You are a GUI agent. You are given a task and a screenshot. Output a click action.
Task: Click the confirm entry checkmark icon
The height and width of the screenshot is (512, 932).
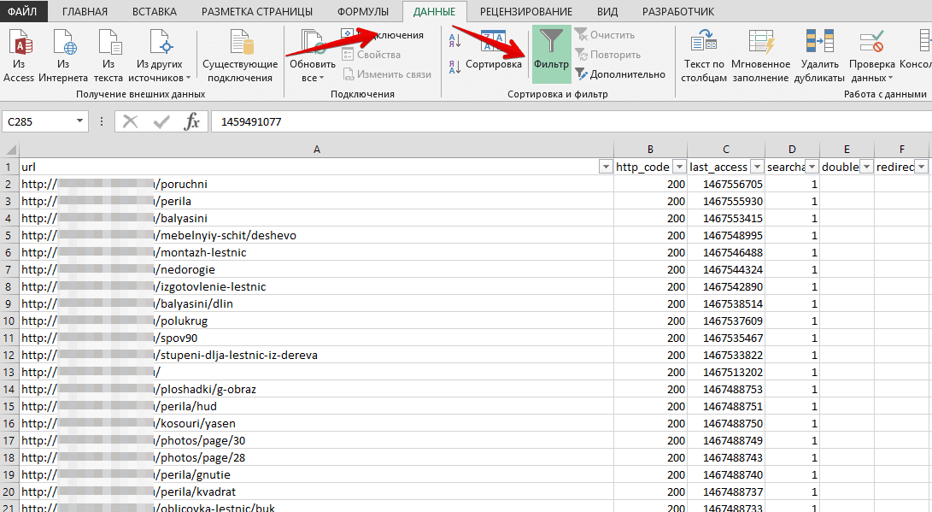pyautogui.click(x=161, y=122)
